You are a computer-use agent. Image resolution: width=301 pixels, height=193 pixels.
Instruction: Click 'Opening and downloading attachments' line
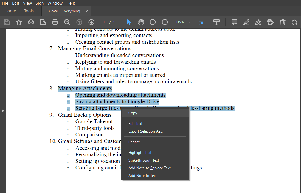point(120,95)
